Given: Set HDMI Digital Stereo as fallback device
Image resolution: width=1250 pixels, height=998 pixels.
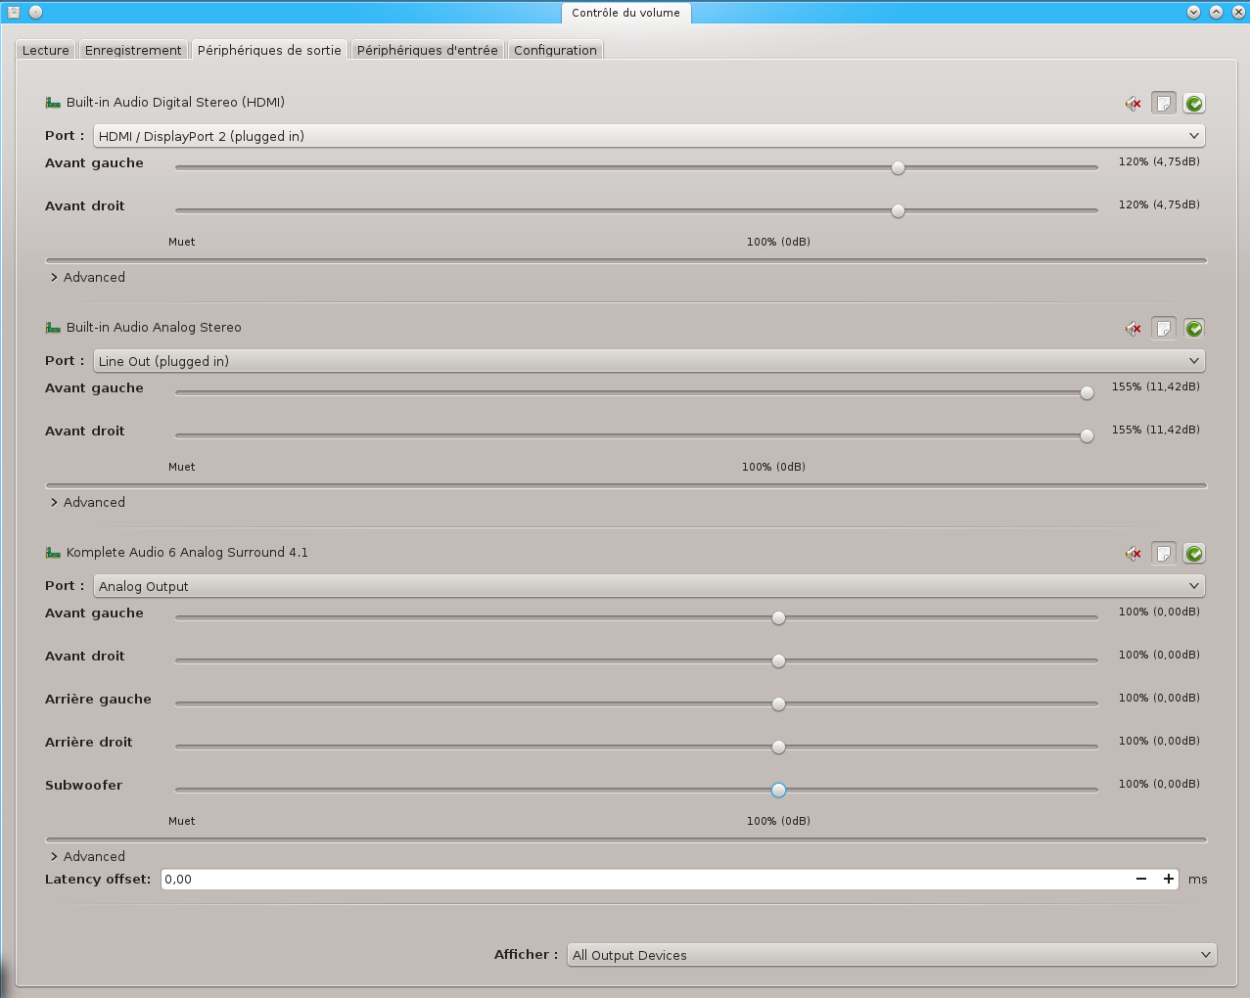Looking at the screenshot, I should click(x=1194, y=103).
